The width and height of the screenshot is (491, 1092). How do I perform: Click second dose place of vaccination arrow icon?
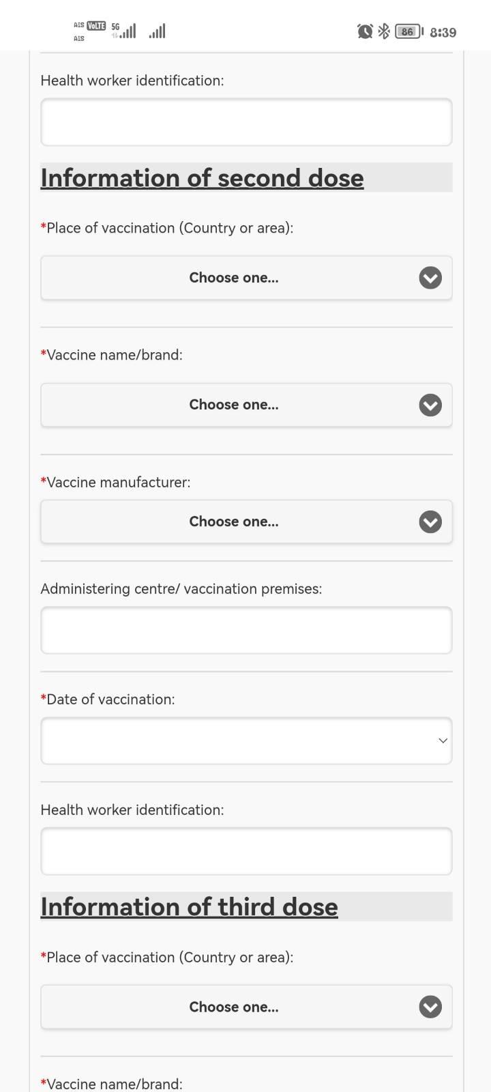(430, 278)
